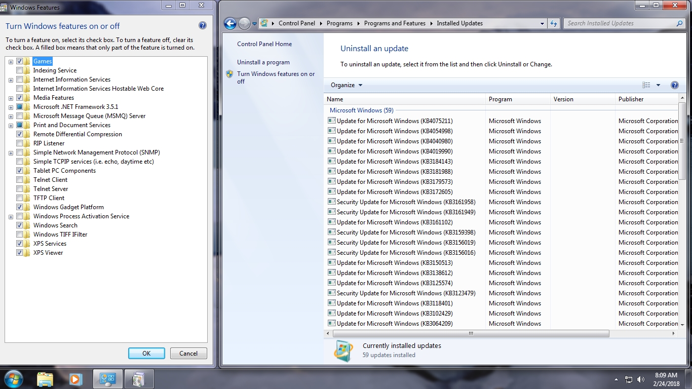Check the TFTP Client box
The height and width of the screenshot is (389, 692).
click(20, 198)
